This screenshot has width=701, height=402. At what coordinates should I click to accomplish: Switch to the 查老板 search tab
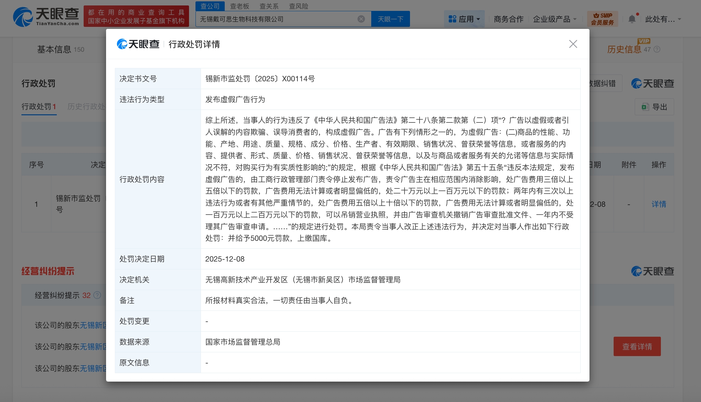(239, 6)
